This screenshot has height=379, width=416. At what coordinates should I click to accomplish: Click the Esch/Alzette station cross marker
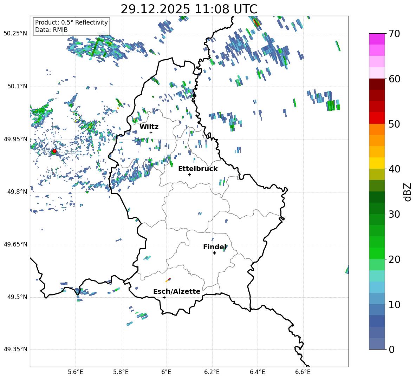pos(164,297)
